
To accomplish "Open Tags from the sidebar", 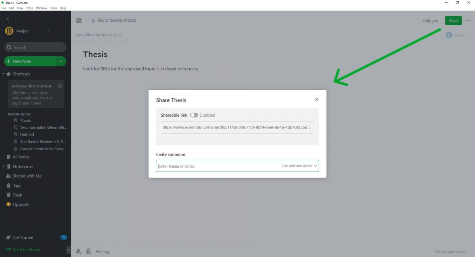I will point(17,185).
